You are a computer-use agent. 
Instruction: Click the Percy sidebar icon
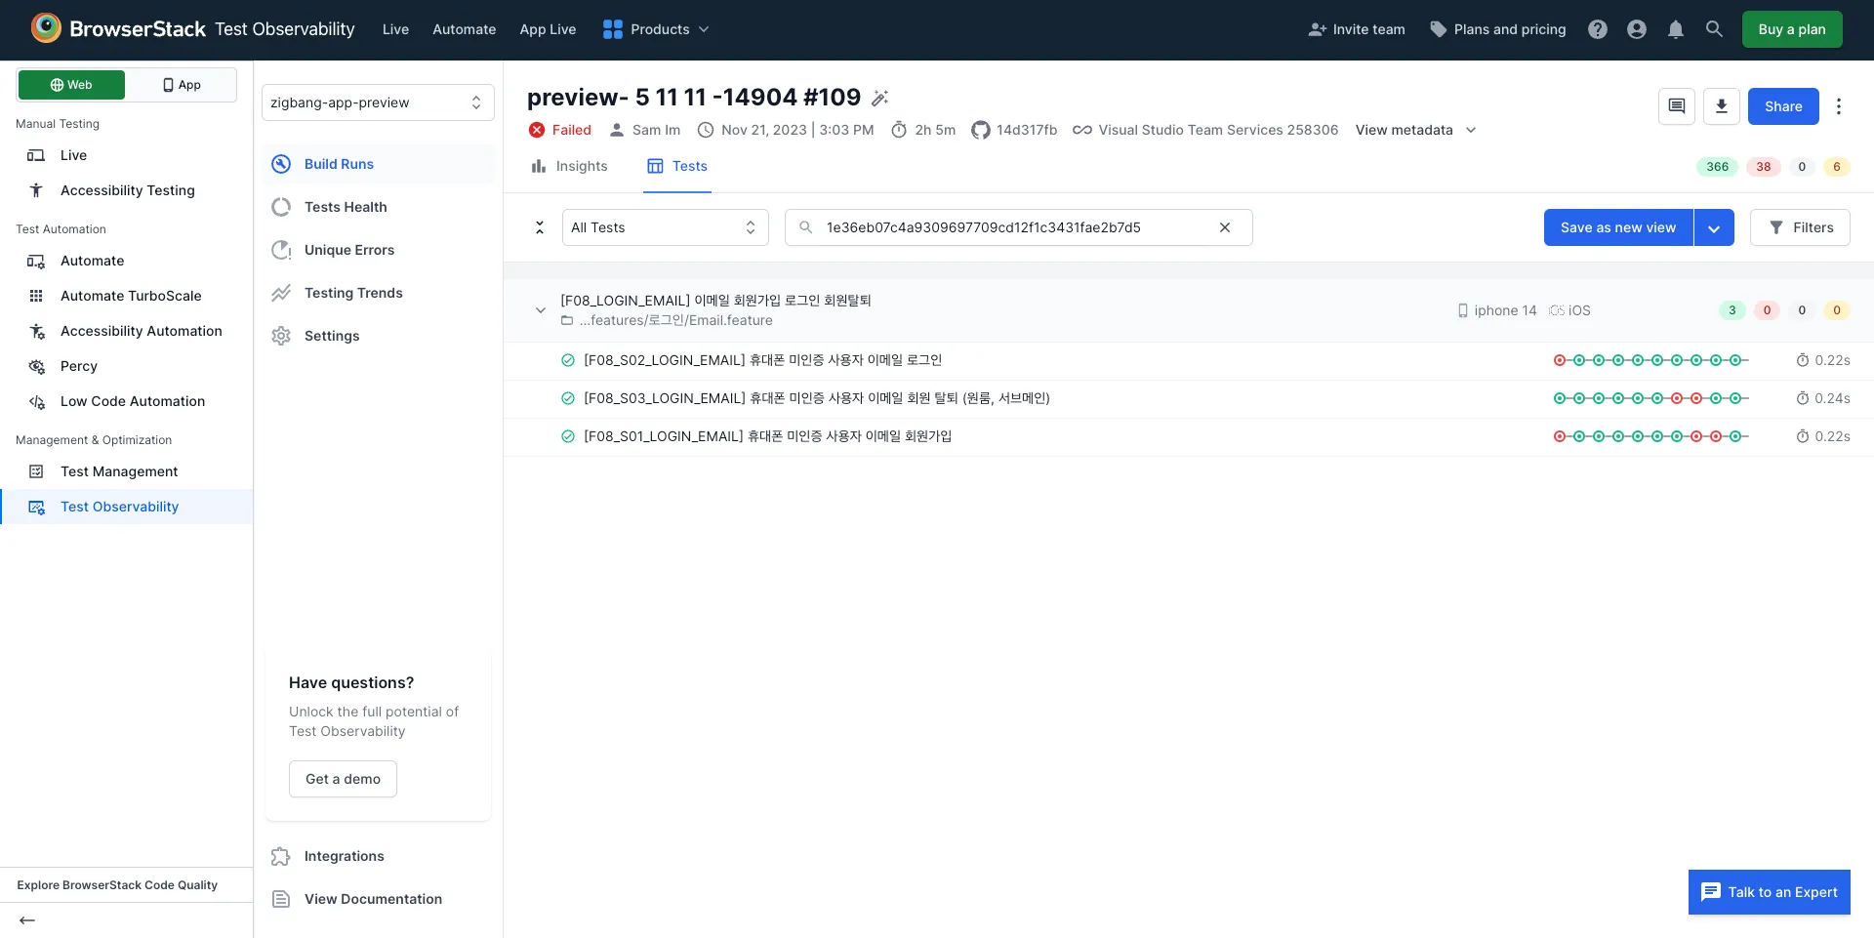coord(36,366)
